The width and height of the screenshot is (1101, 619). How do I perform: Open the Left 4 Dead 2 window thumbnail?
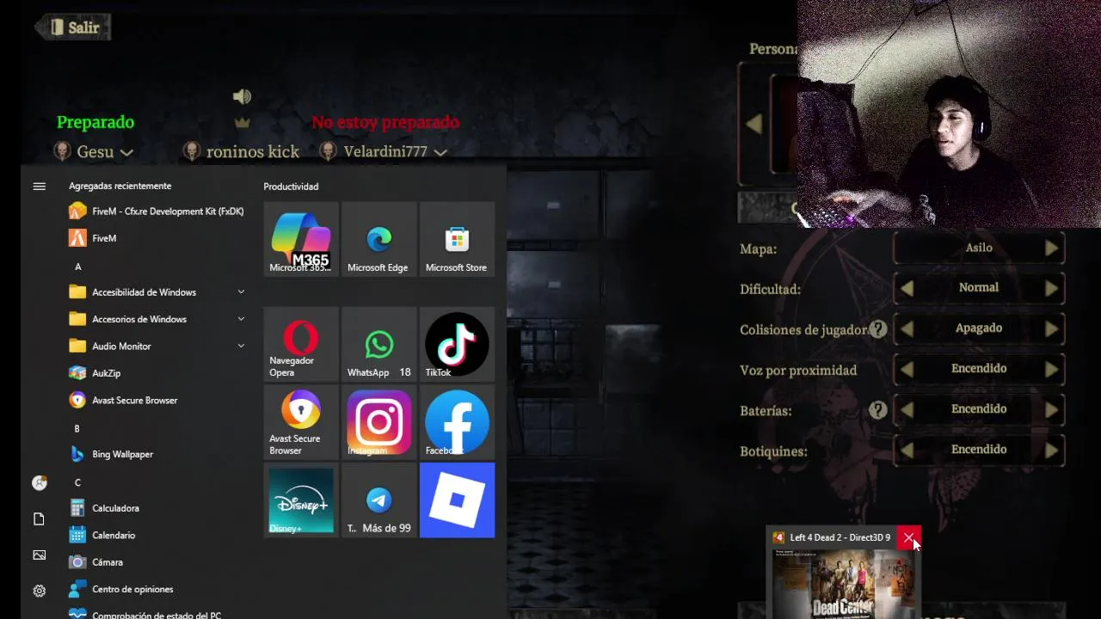pos(843,583)
